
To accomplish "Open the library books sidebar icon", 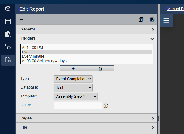I will pos(8,34).
